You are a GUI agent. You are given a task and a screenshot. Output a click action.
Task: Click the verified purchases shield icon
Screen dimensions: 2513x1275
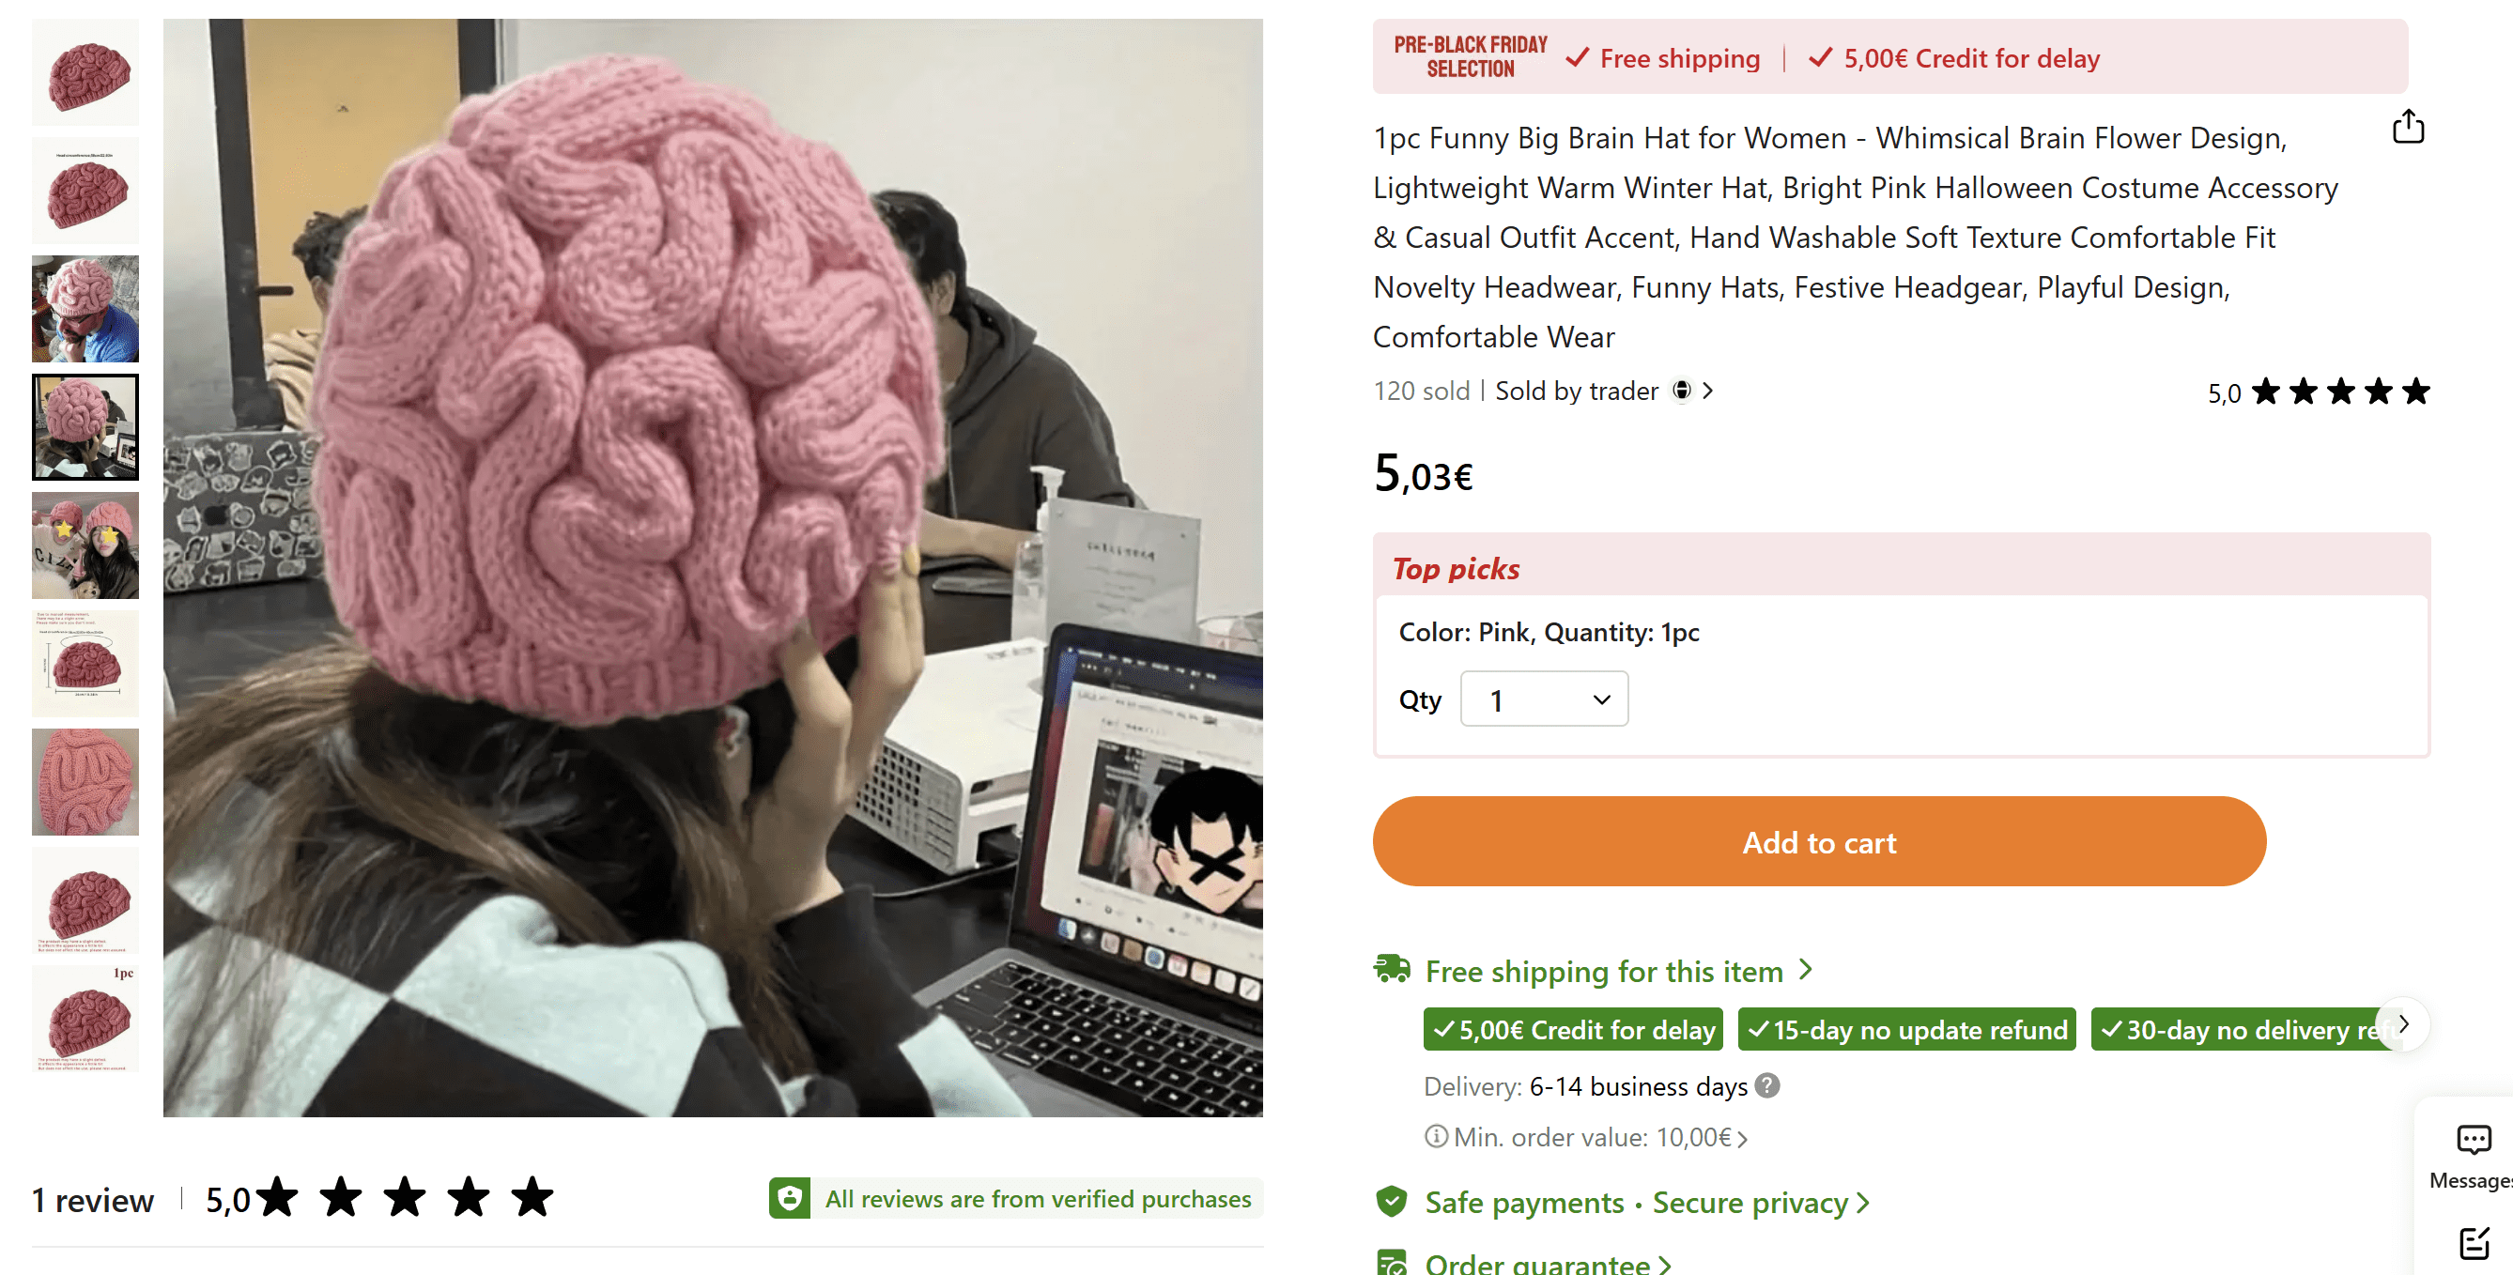(x=789, y=1198)
